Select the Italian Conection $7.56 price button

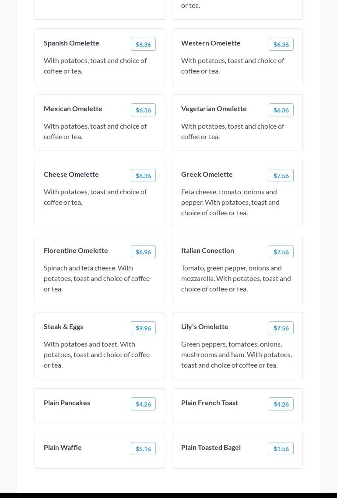coord(281,252)
